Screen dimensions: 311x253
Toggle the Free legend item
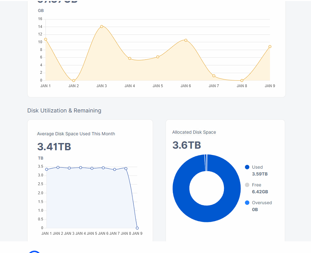pyautogui.click(x=256, y=185)
